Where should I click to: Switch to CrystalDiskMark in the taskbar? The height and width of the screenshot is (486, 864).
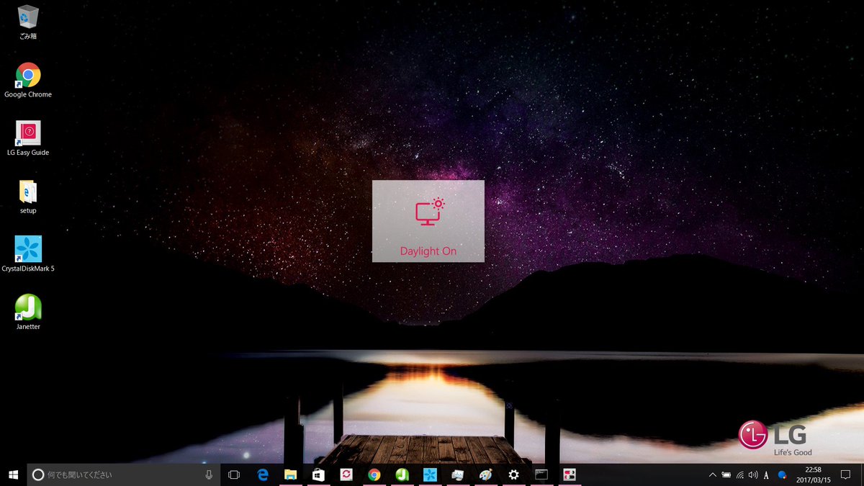click(x=430, y=474)
